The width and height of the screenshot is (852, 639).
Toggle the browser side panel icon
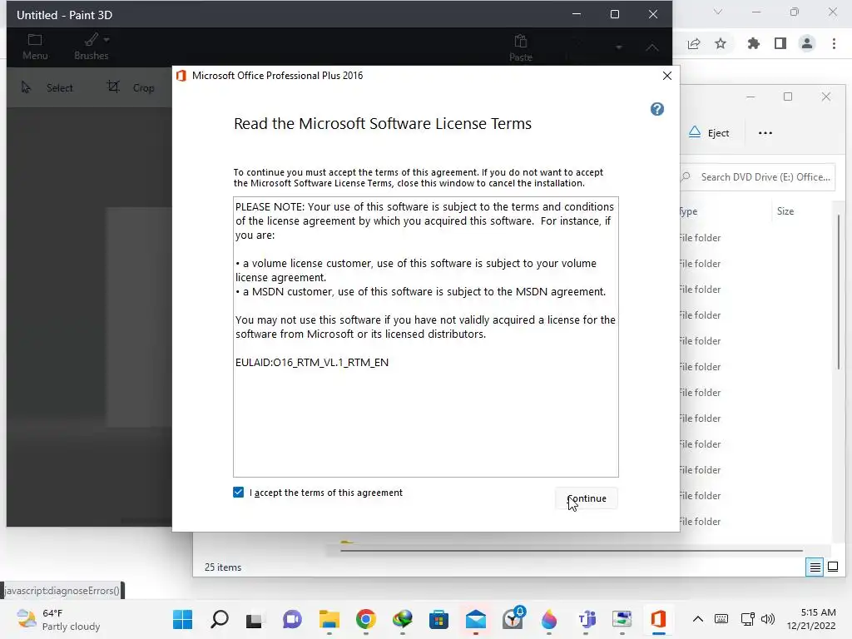(780, 43)
